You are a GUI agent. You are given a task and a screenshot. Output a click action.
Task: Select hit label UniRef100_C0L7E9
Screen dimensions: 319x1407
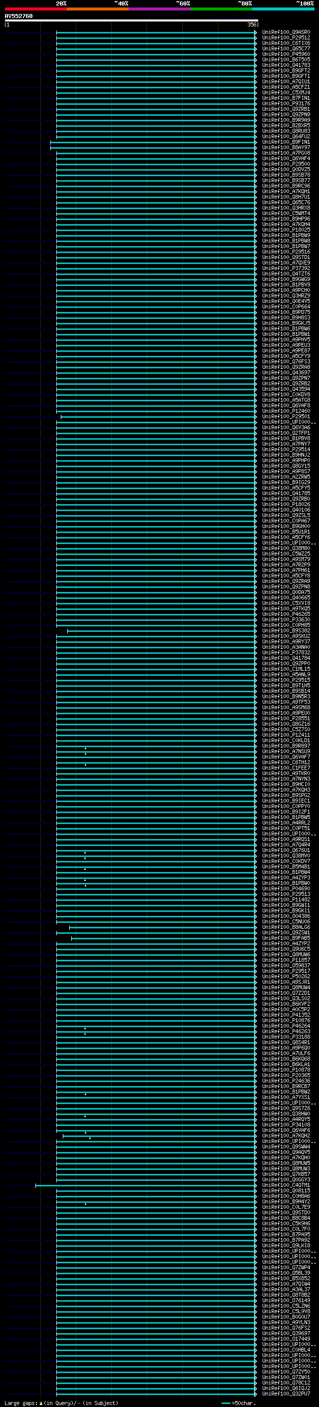tap(286, 1206)
